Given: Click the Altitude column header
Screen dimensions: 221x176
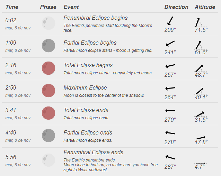Looking at the screenshot, I should click(205, 7).
